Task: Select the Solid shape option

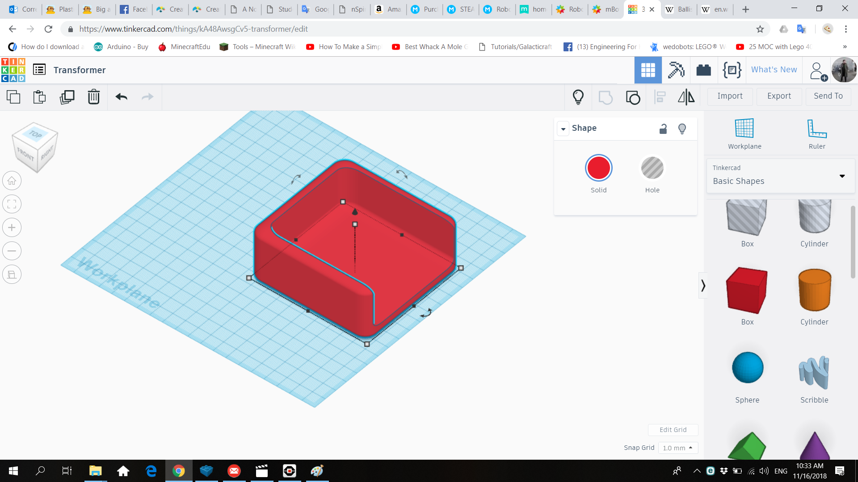Action: point(598,168)
